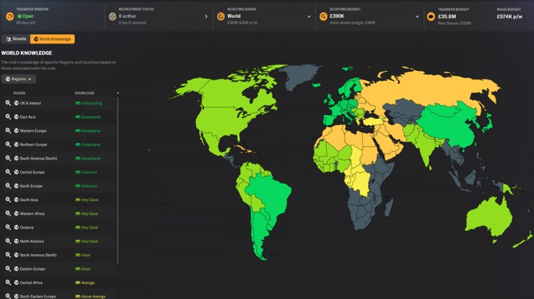The width and height of the screenshot is (534, 299).
Task: Click the Transfer Budget piggy bank icon
Action: pos(431,16)
